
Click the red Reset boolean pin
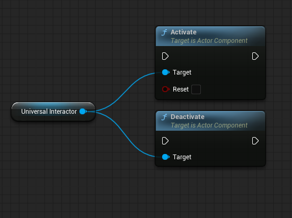pos(165,89)
